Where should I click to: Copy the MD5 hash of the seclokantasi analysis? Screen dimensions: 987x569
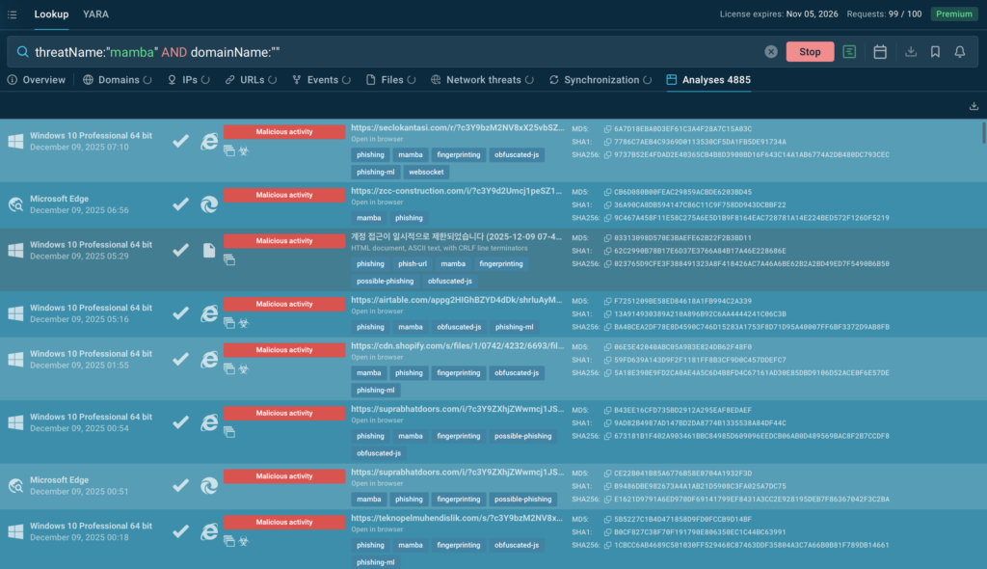pos(607,128)
